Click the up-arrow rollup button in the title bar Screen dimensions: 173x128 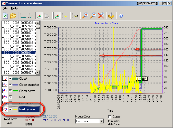point(144,3)
